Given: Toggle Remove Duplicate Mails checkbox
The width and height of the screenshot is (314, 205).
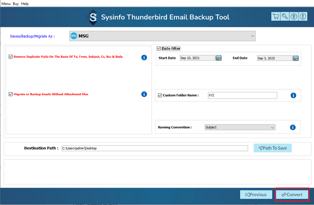Looking at the screenshot, I should (11, 57).
